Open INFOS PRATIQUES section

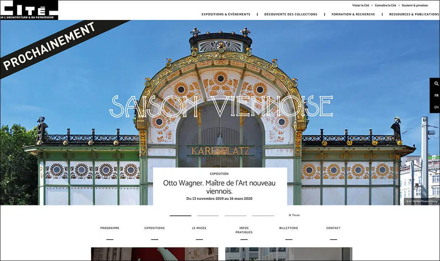click(x=243, y=229)
